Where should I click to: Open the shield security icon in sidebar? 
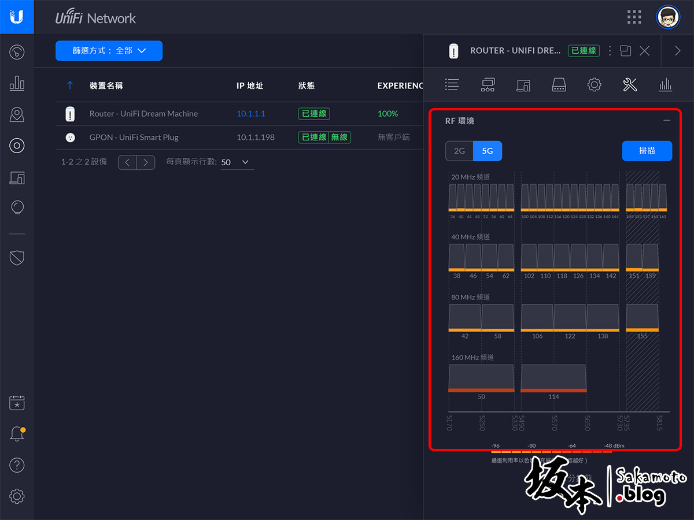tap(17, 258)
